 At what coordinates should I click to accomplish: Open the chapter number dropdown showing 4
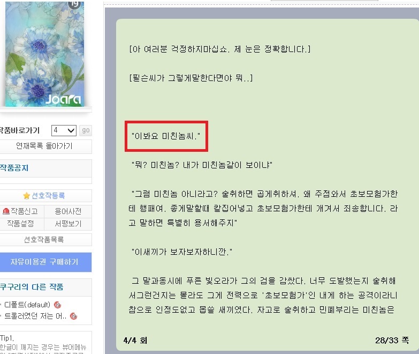(64, 130)
